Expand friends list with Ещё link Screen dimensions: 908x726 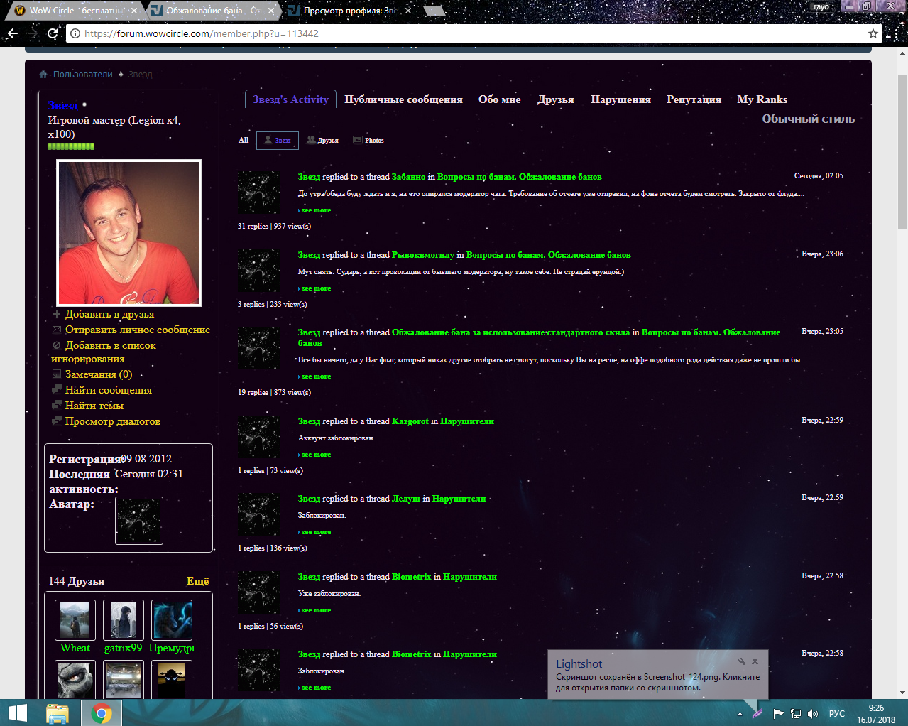197,581
